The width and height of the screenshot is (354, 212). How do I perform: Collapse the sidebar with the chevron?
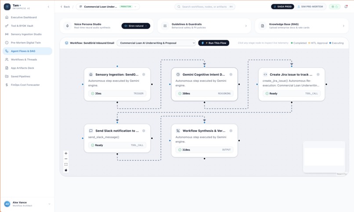point(48,7)
